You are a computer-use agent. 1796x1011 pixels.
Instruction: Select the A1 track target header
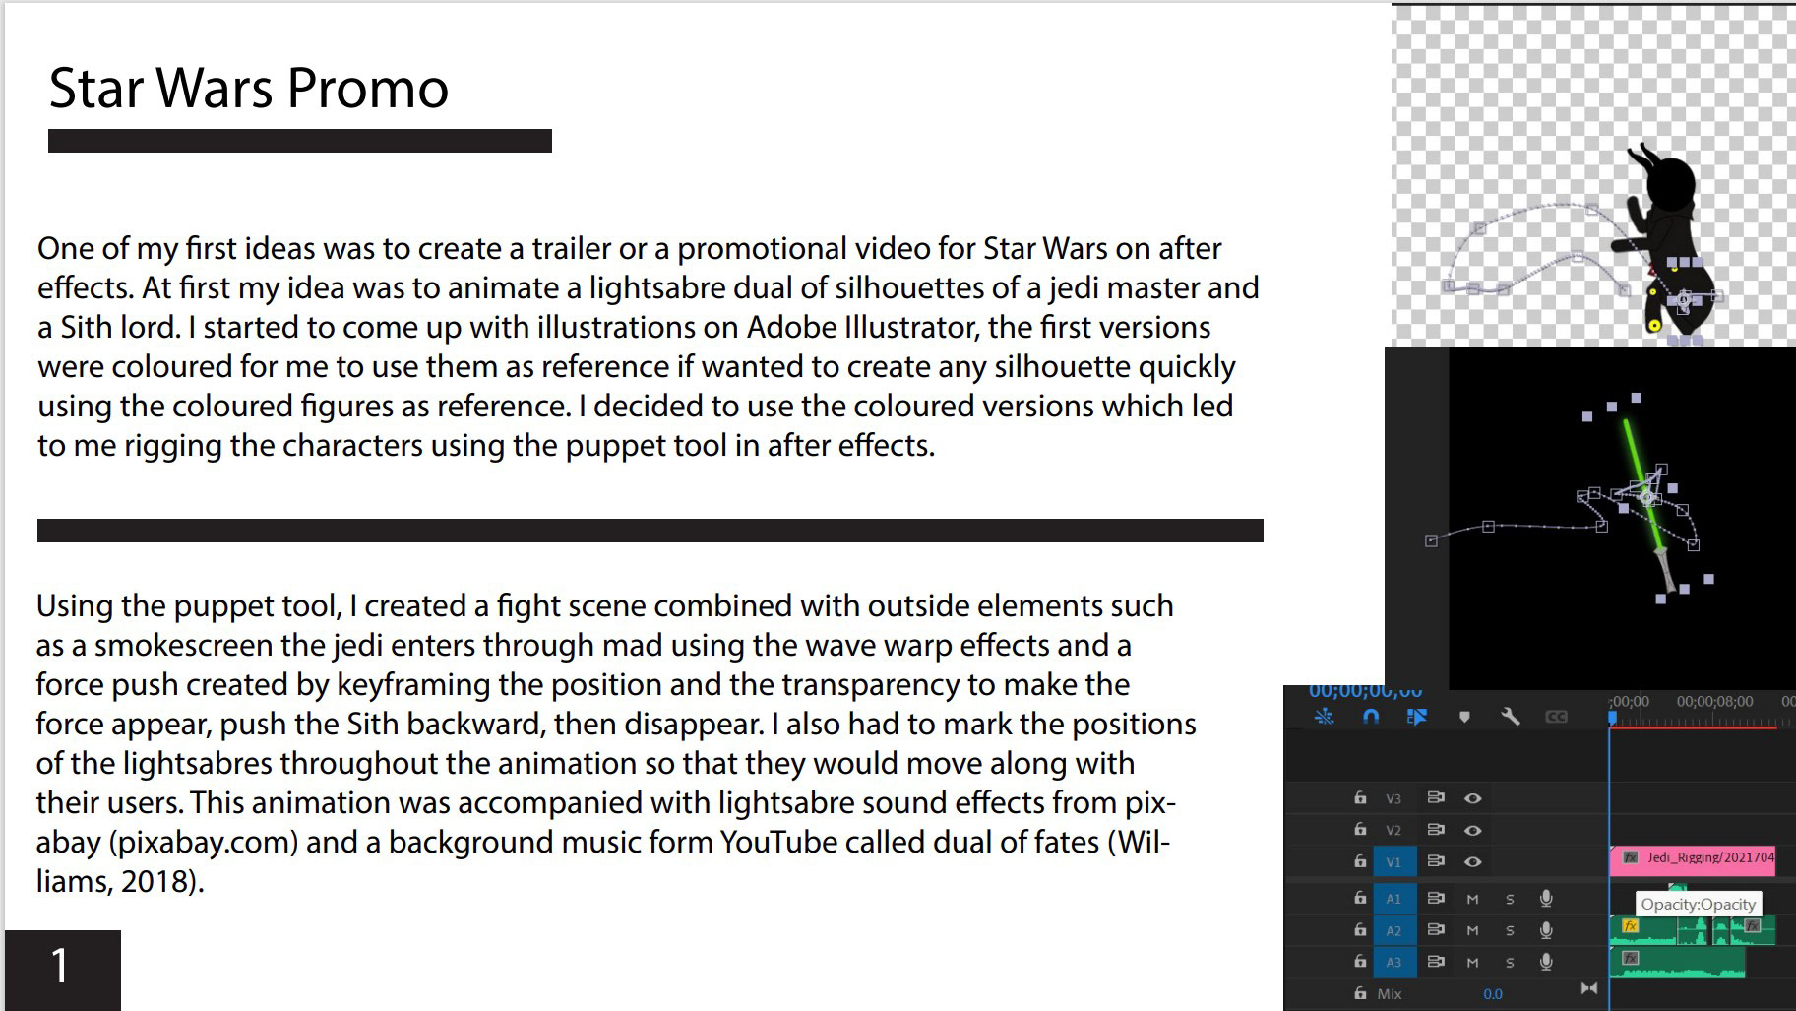1394,898
